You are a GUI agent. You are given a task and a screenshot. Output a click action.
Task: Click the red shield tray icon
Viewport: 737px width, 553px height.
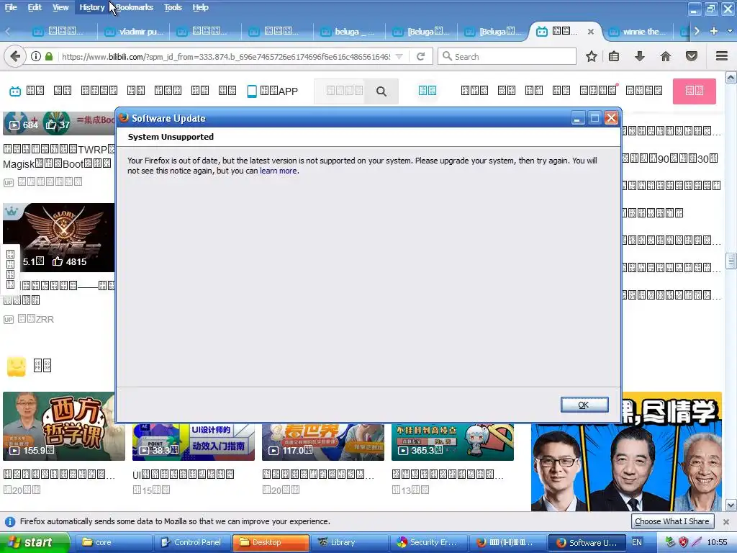684,542
